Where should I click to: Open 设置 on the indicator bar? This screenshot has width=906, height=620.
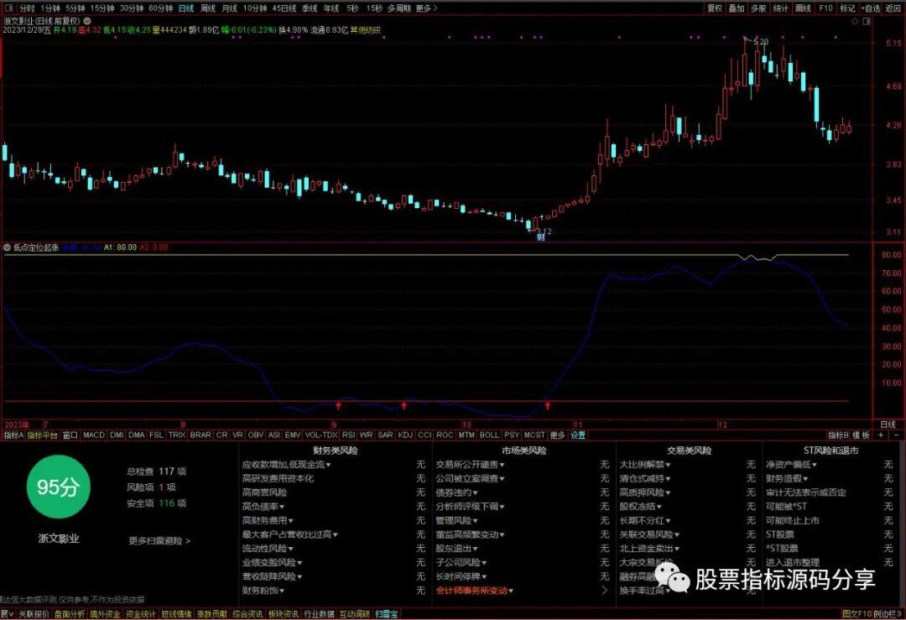point(578,435)
